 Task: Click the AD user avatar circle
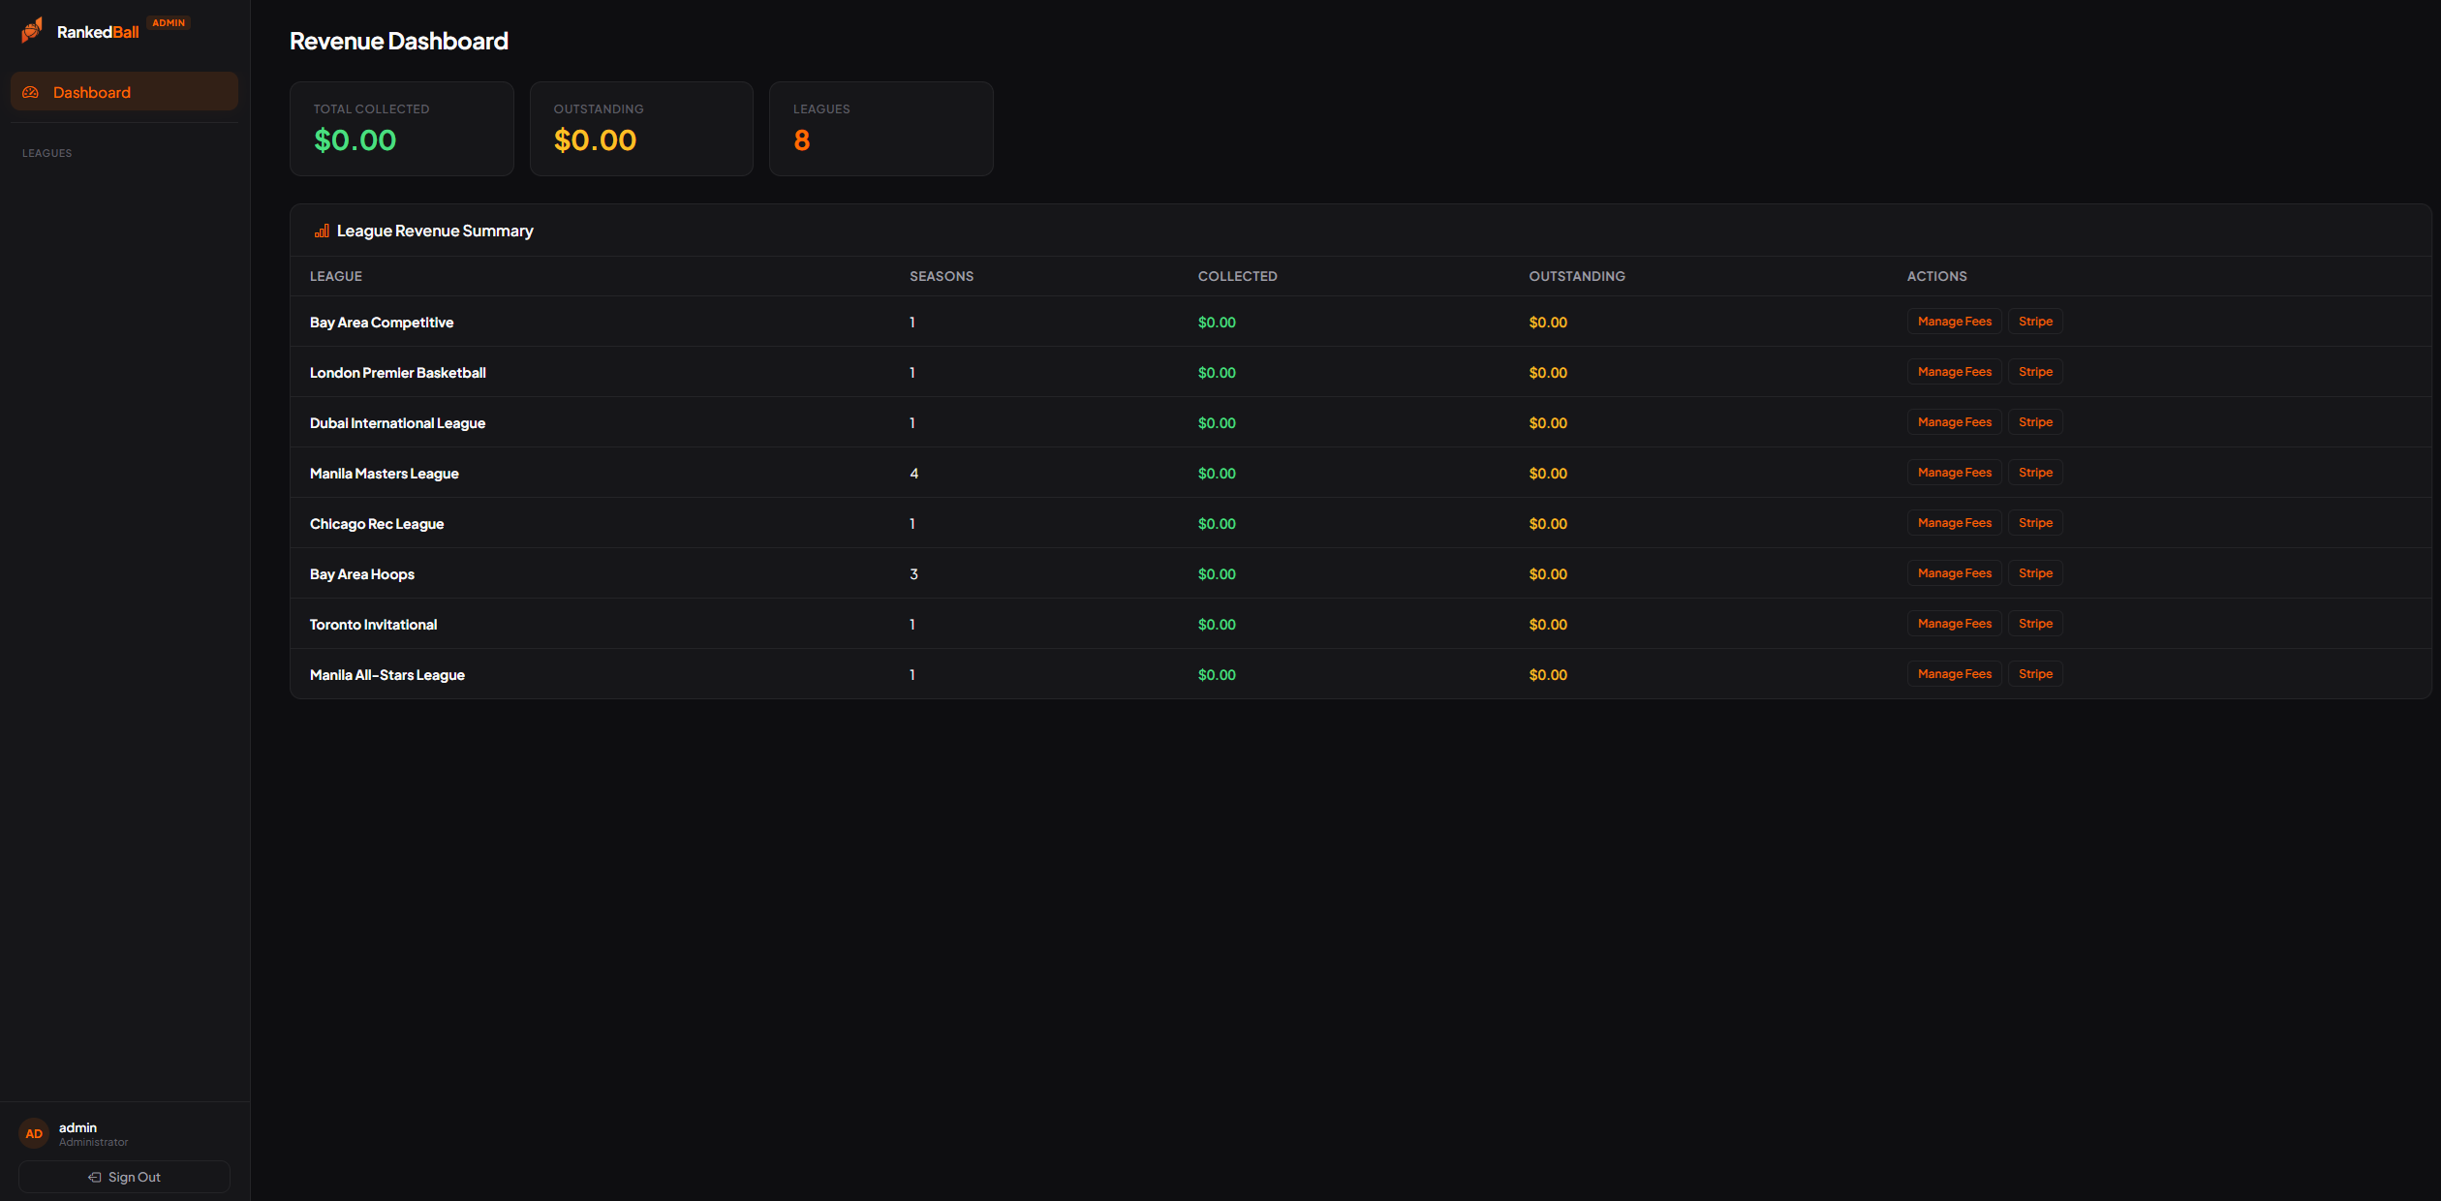(x=34, y=1133)
